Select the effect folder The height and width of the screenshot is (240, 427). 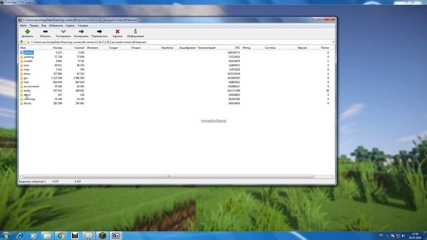click(x=27, y=95)
